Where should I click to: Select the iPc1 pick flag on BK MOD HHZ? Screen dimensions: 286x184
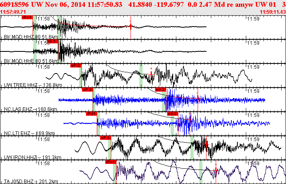pyautogui.click(x=27, y=17)
